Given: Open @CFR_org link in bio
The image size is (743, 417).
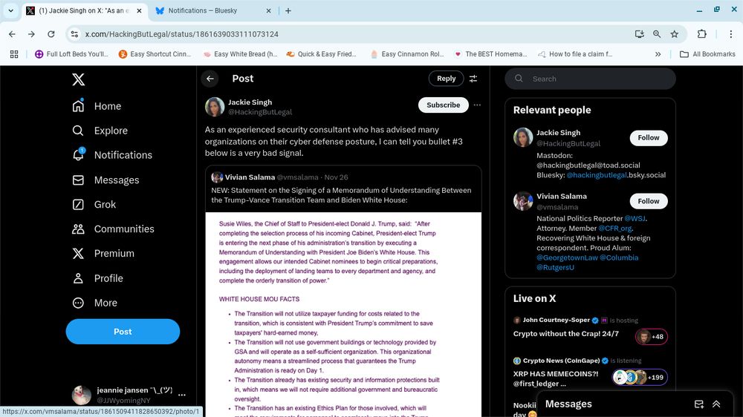Looking at the screenshot, I should click(x=615, y=228).
